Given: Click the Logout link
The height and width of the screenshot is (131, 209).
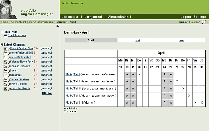Looking at the screenshot, I should pyautogui.click(x=186, y=17).
